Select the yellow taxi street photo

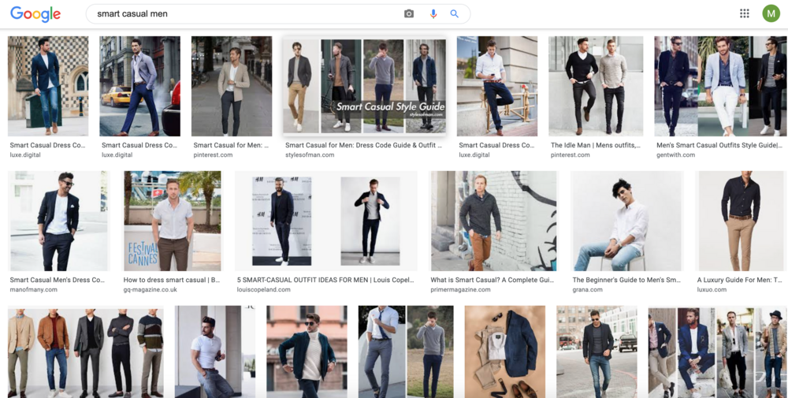pos(139,86)
